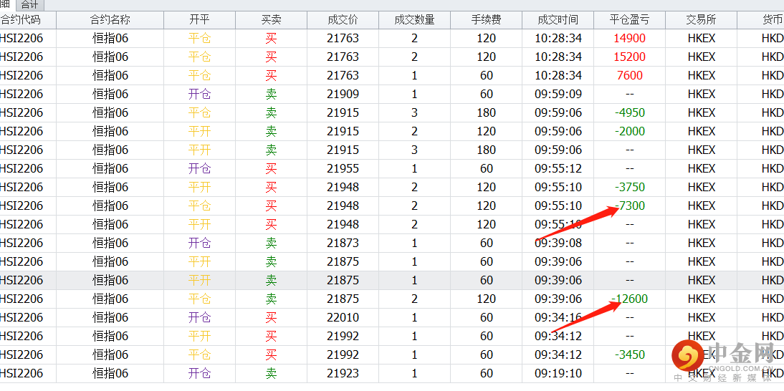Click 恒指06 in the 09:19:10 row
Viewport: 784px width, 391px height.
click(x=110, y=374)
